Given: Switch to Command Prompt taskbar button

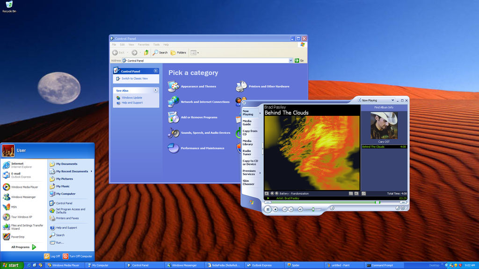Looking at the screenshot, I should 383,265.
